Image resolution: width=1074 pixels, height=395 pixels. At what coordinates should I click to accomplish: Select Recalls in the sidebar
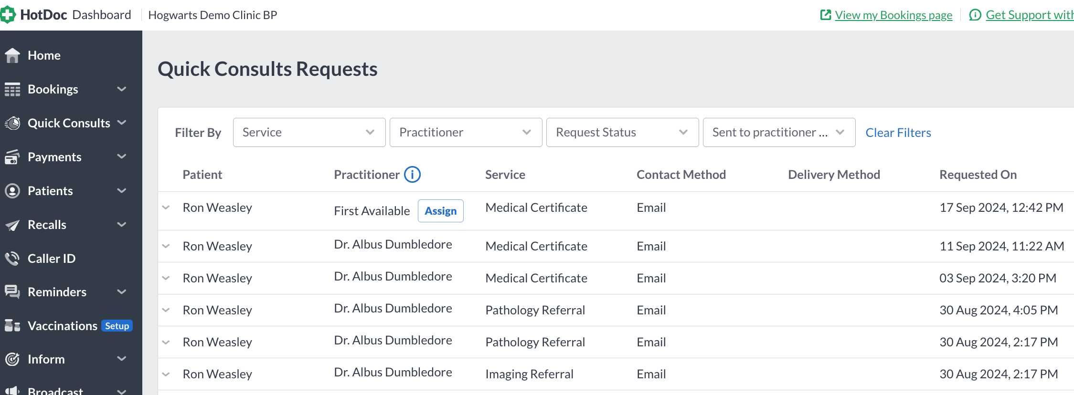coord(47,225)
